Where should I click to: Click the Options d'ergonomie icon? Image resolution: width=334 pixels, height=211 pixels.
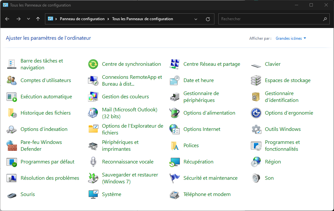tap(256, 113)
